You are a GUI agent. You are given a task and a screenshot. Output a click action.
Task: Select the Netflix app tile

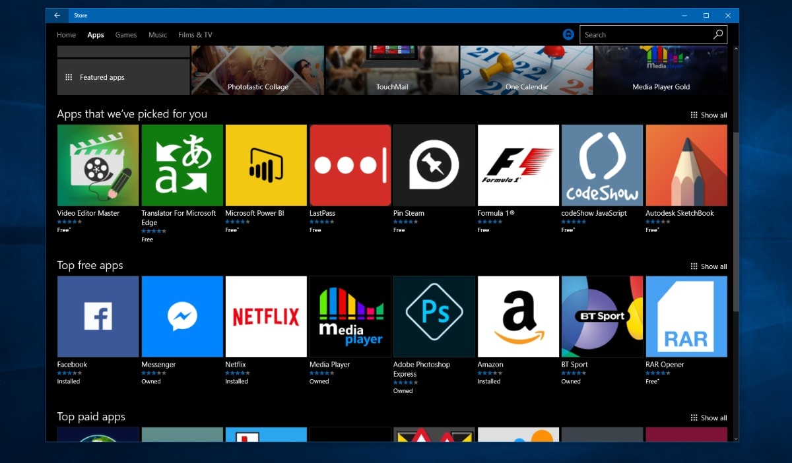[x=266, y=316]
